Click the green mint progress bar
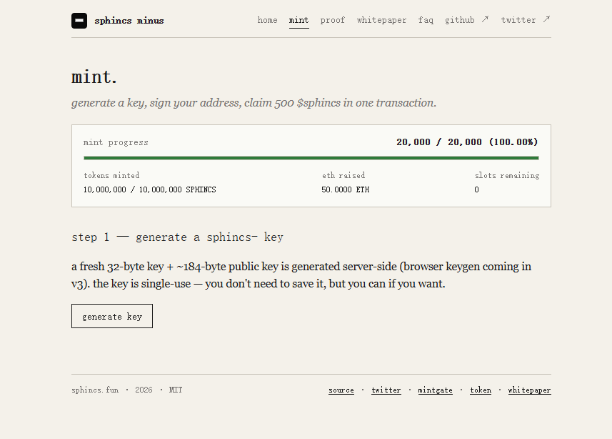The image size is (612, 439). tap(311, 158)
